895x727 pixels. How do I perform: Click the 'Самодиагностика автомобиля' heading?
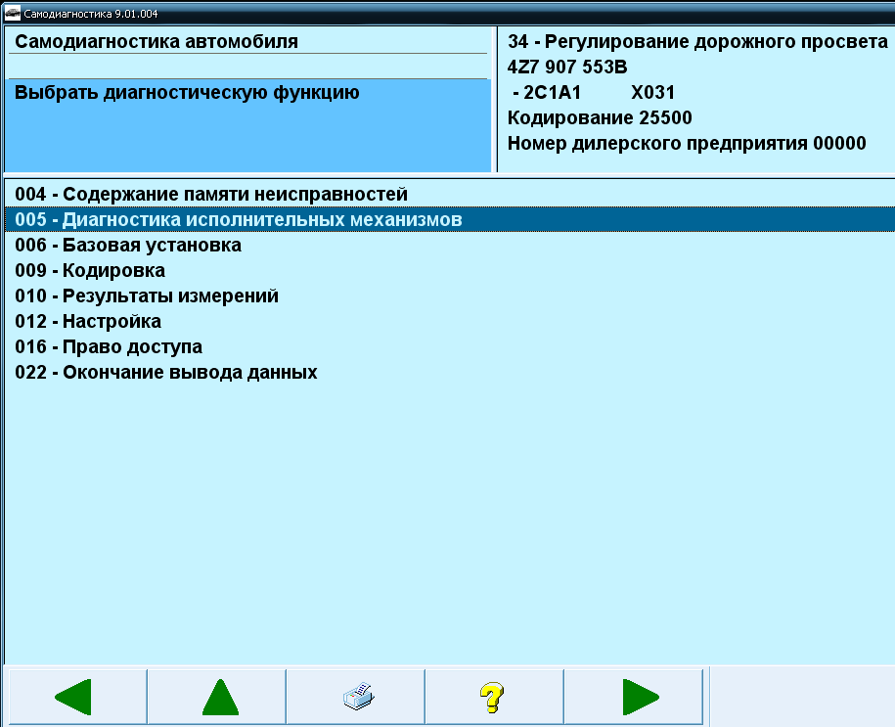[157, 41]
